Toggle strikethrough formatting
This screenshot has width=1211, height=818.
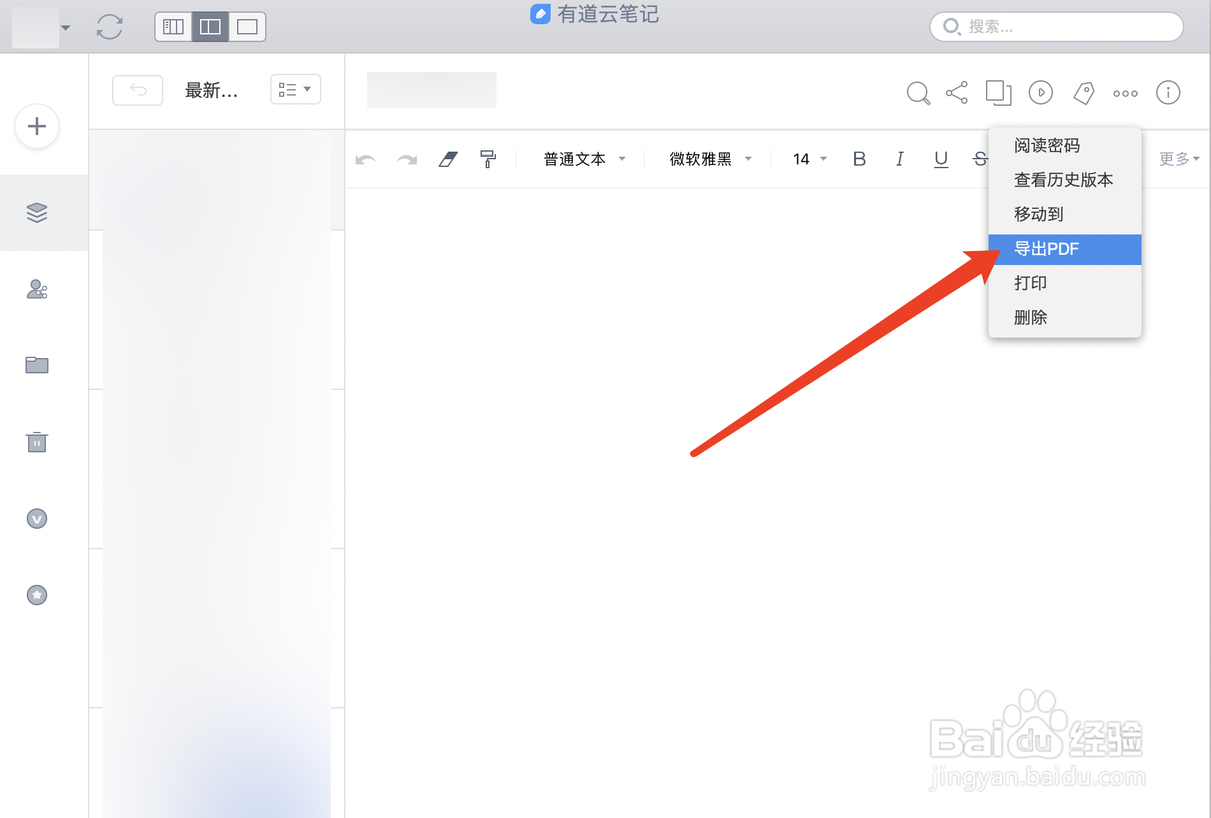[x=980, y=159]
